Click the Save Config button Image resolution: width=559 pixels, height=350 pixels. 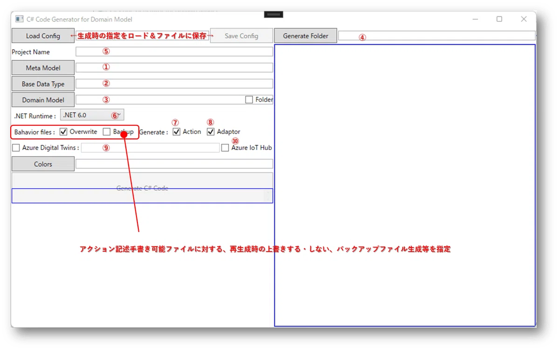241,36
